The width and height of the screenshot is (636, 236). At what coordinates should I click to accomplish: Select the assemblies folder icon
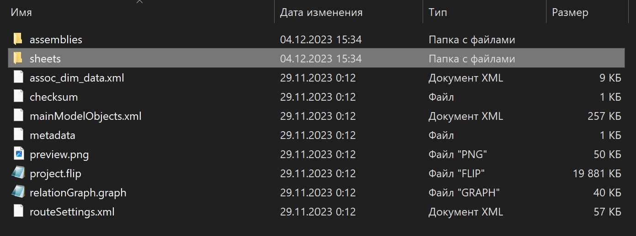coord(18,39)
